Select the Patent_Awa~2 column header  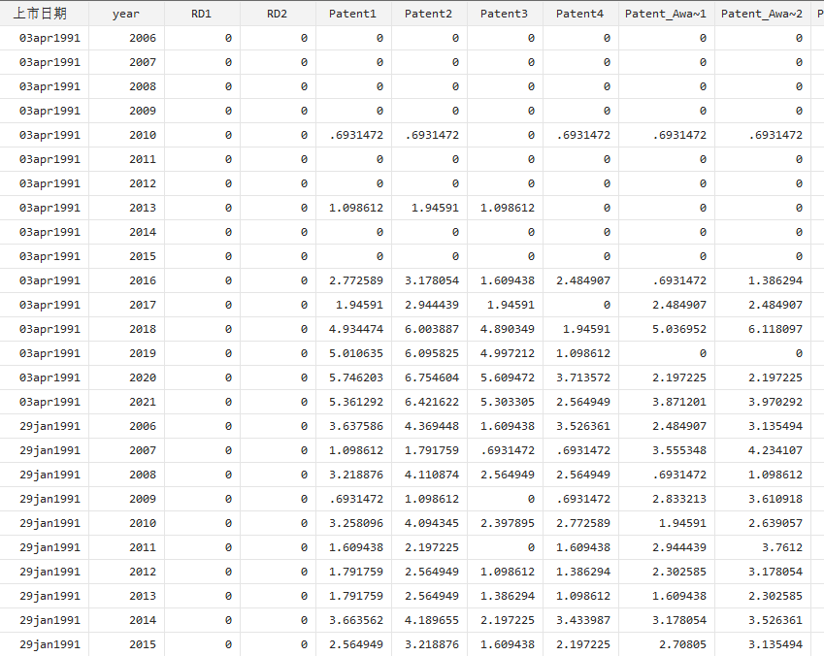pyautogui.click(x=762, y=14)
